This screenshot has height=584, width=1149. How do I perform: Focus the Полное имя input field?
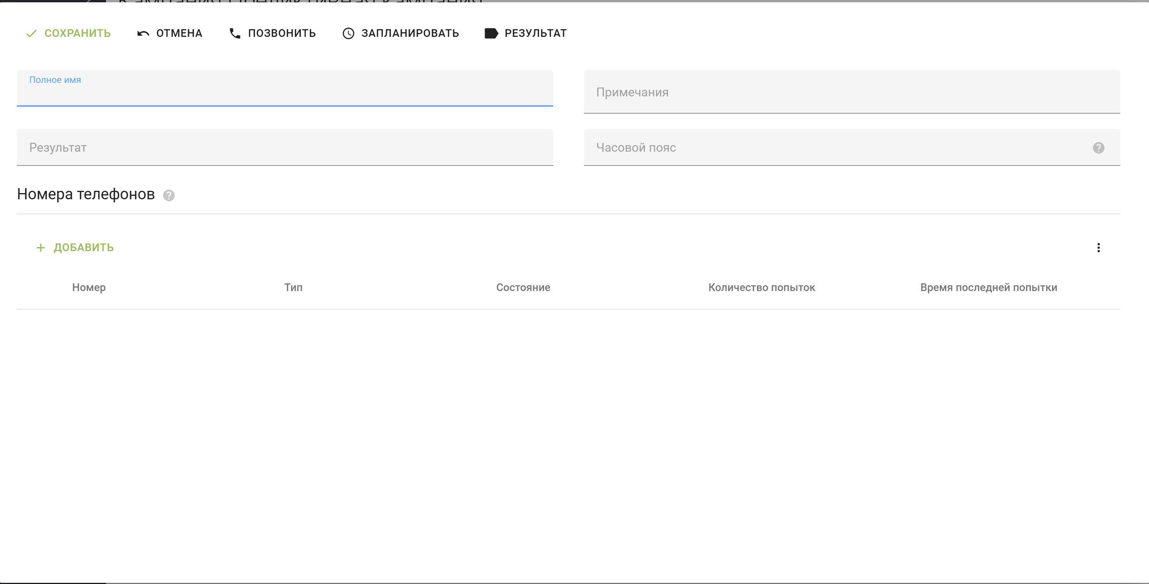[284, 93]
